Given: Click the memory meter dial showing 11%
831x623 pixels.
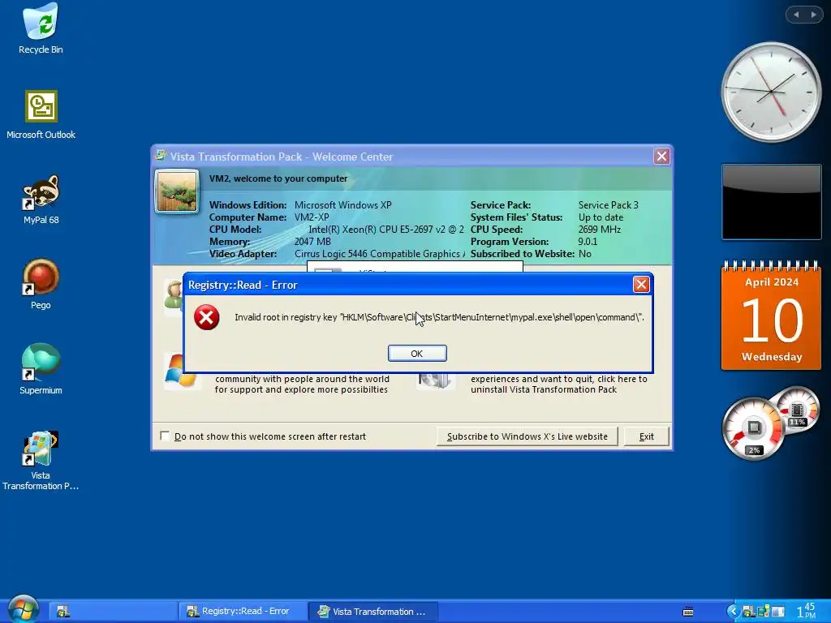Looking at the screenshot, I should tap(797, 410).
